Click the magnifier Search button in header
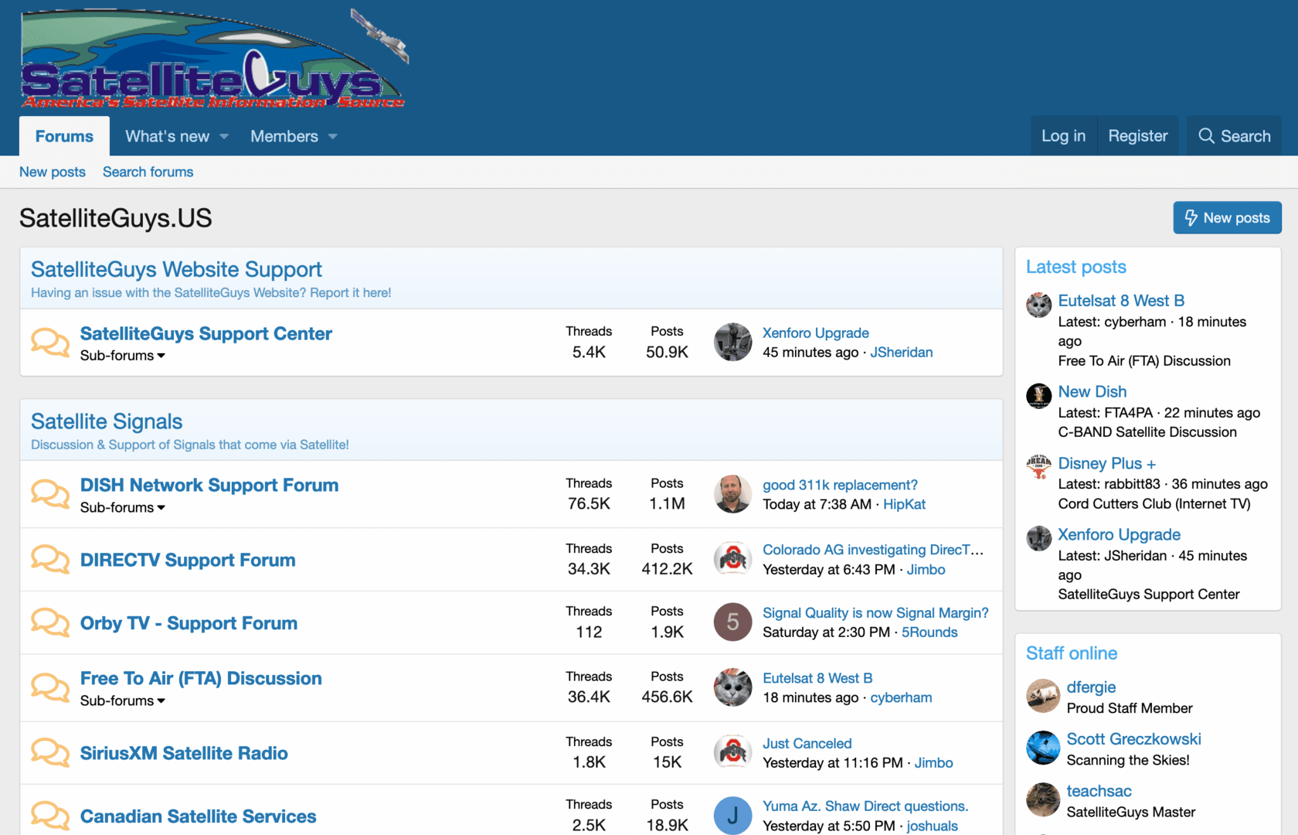The width and height of the screenshot is (1298, 835). coord(1234,136)
